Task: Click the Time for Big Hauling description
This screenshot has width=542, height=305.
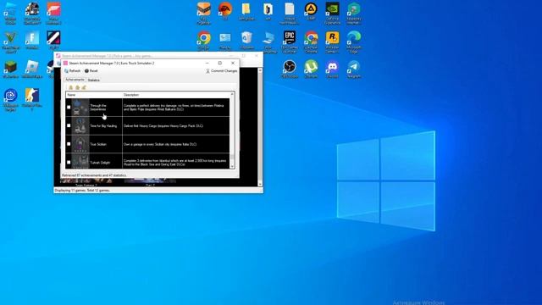Action: pyautogui.click(x=163, y=126)
